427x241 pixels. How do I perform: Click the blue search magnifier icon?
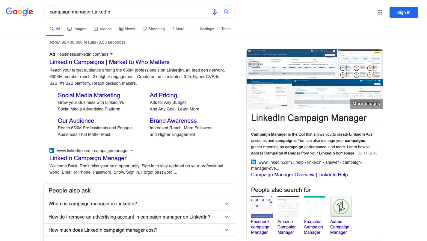coord(227,12)
